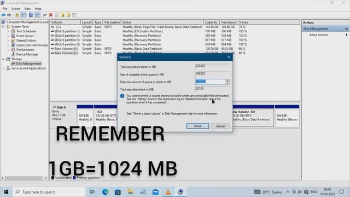Click the ENG language indicator
This screenshot has height=197, width=350.
tap(313, 192)
